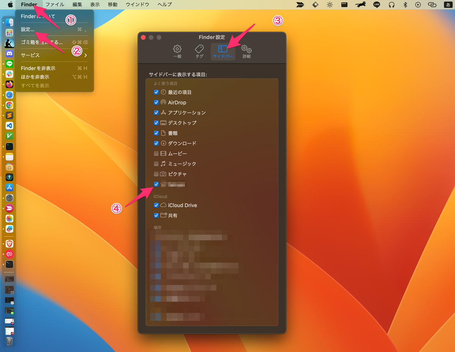Open the 移動 menu
Image resolution: width=455 pixels, height=352 pixels.
tap(113, 5)
